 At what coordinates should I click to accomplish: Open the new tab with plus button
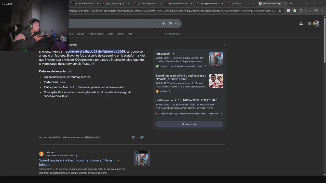(x=291, y=4)
